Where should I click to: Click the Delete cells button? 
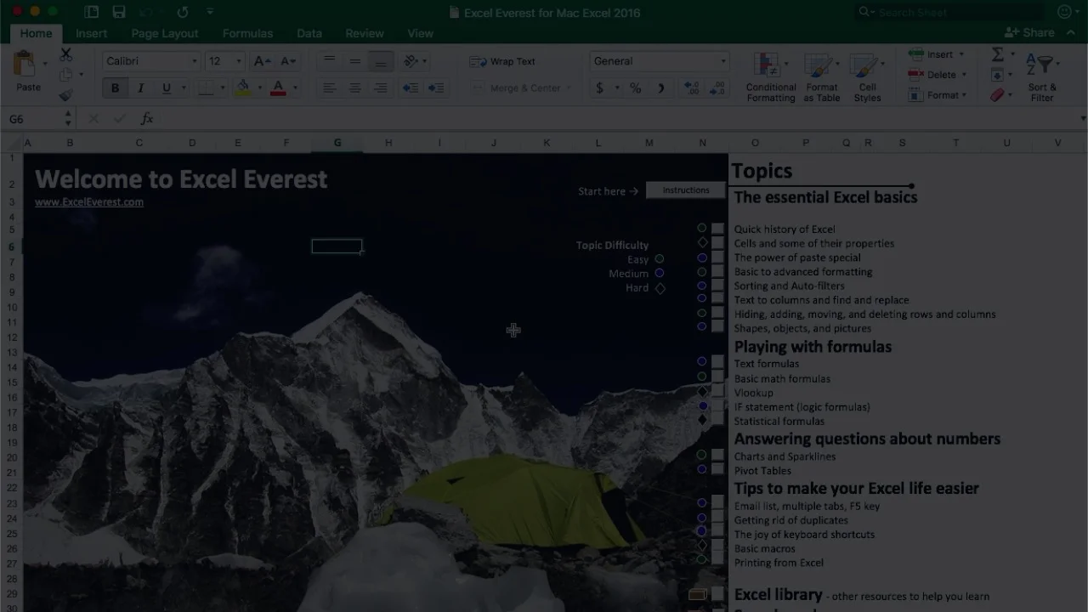click(938, 75)
